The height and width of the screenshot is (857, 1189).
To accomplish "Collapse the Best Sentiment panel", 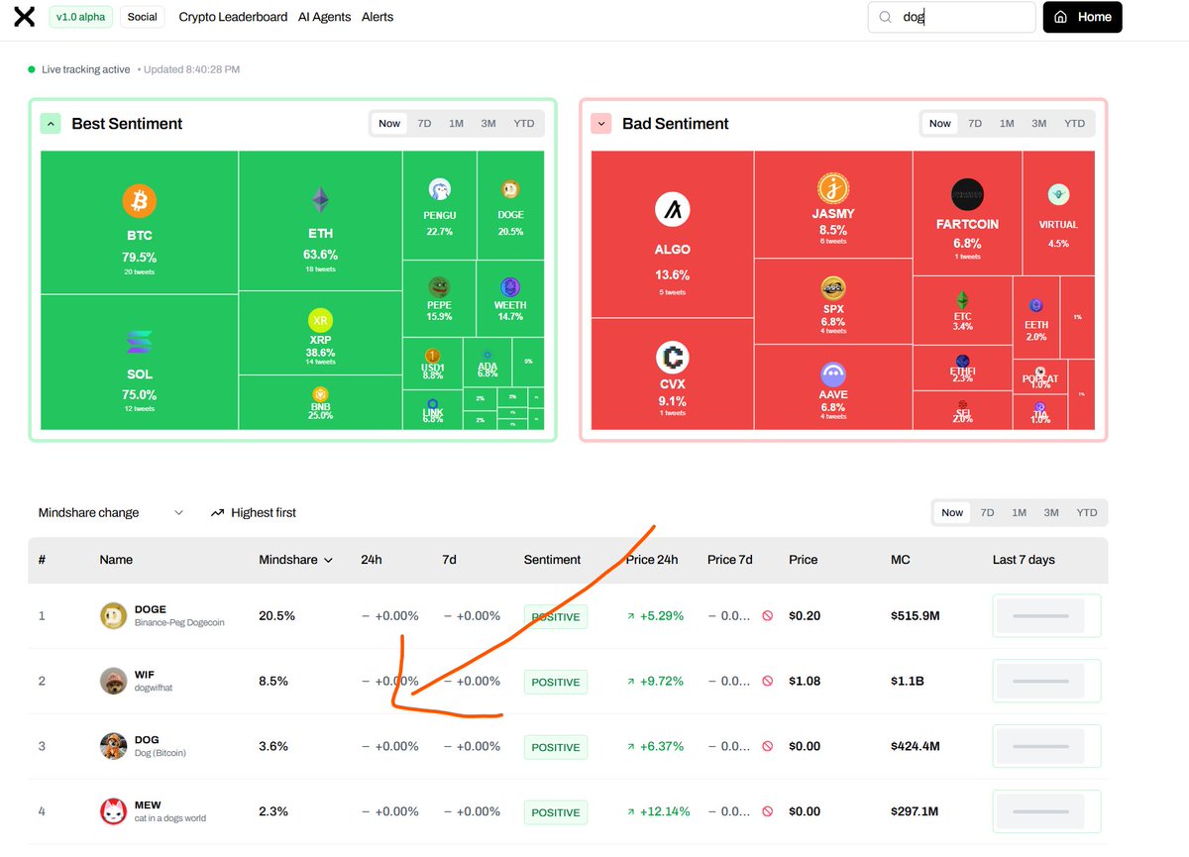I will pos(51,124).
